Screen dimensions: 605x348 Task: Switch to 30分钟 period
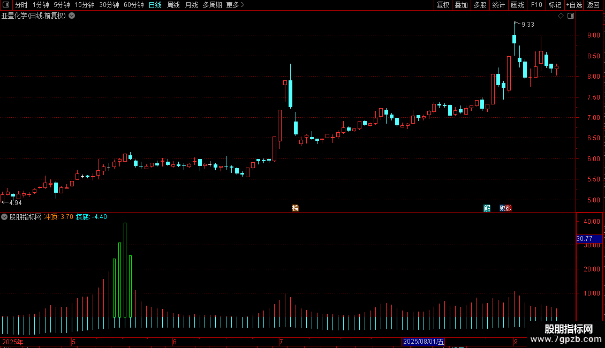pyautogui.click(x=109, y=5)
